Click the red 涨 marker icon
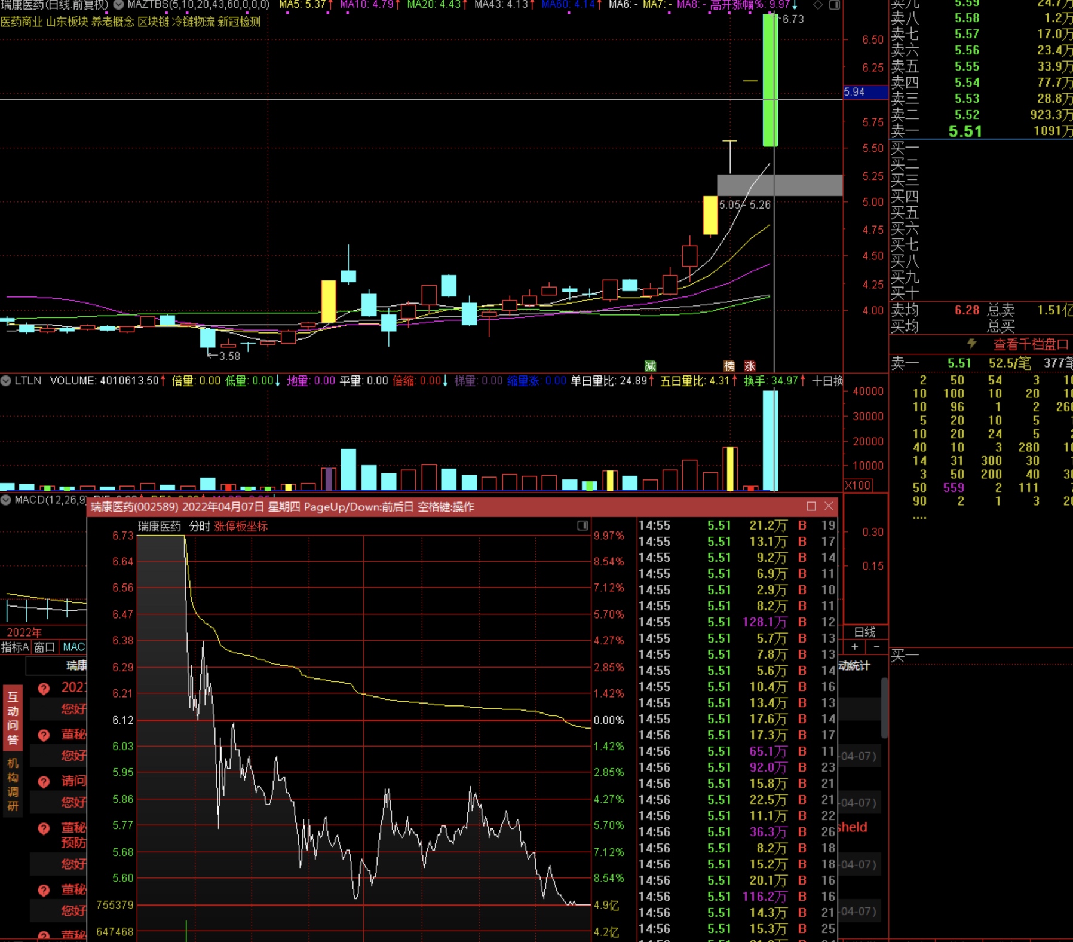 pyautogui.click(x=750, y=366)
